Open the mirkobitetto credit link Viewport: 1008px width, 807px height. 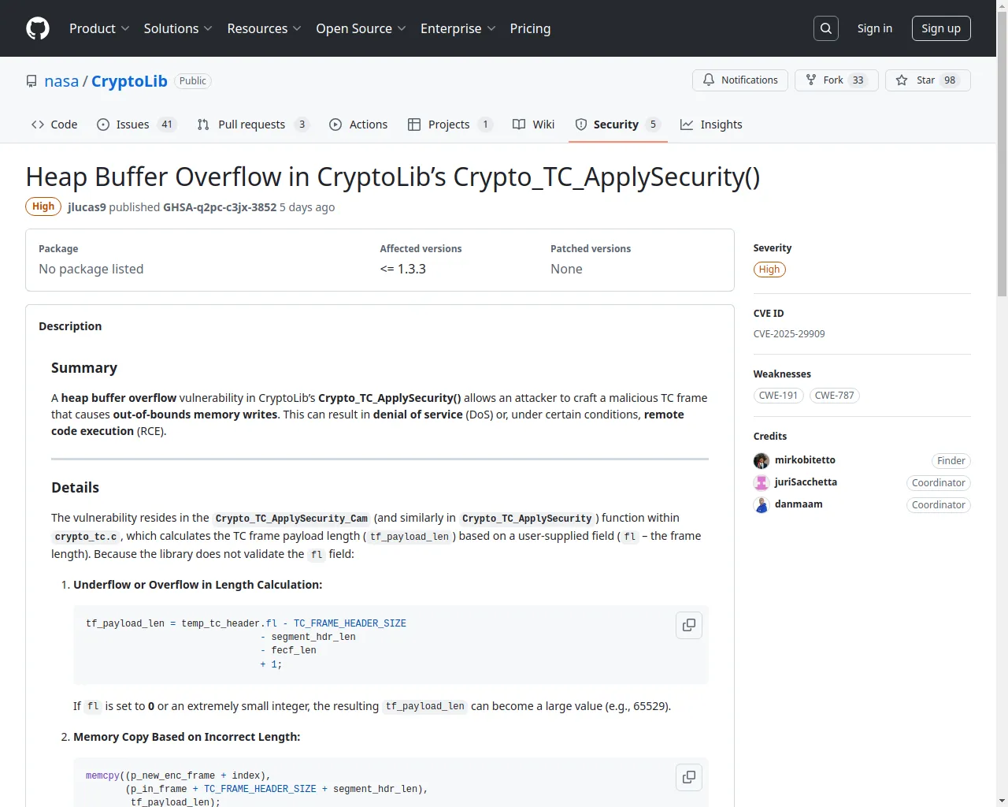[x=805, y=460]
